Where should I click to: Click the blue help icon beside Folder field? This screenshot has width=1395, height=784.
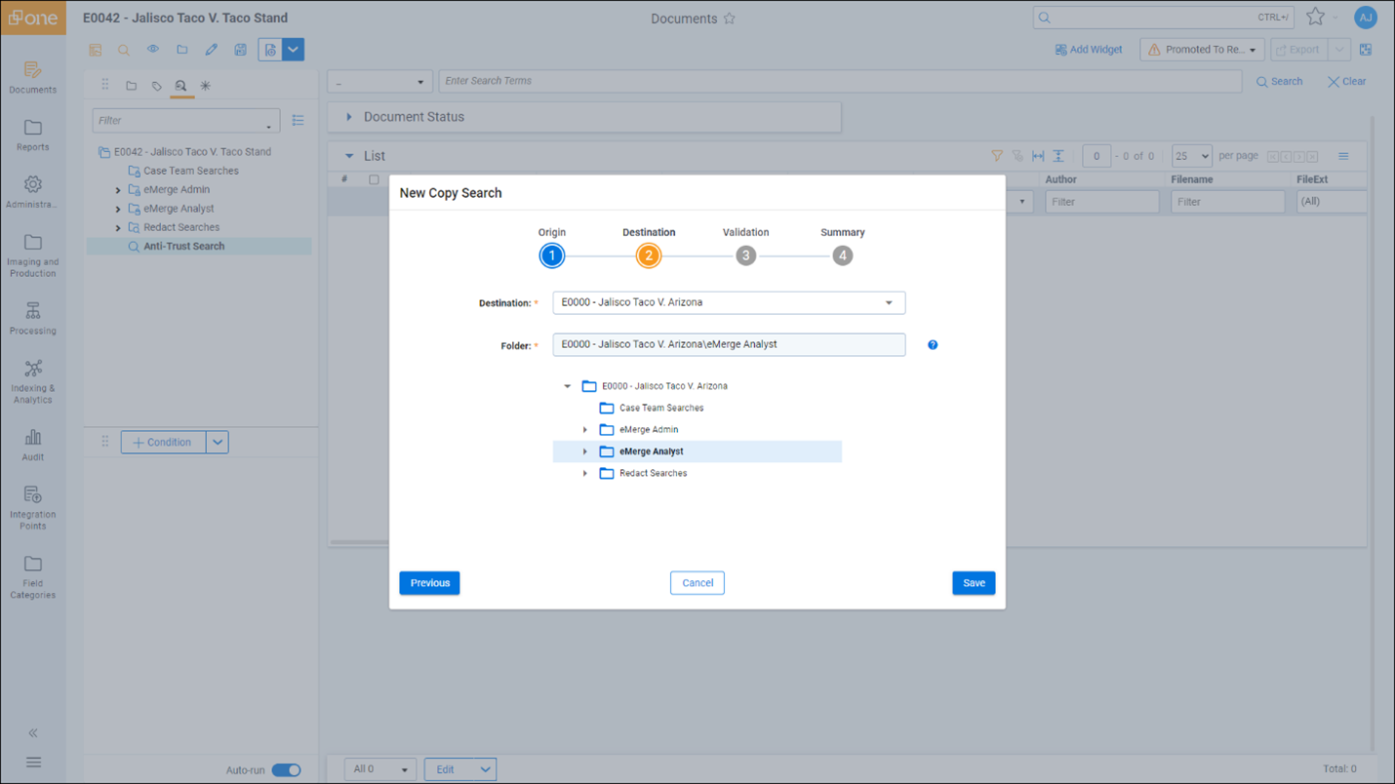coord(933,345)
